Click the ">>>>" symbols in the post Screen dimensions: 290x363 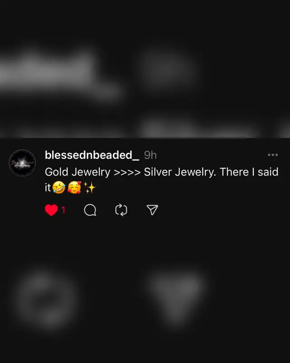tap(127, 172)
